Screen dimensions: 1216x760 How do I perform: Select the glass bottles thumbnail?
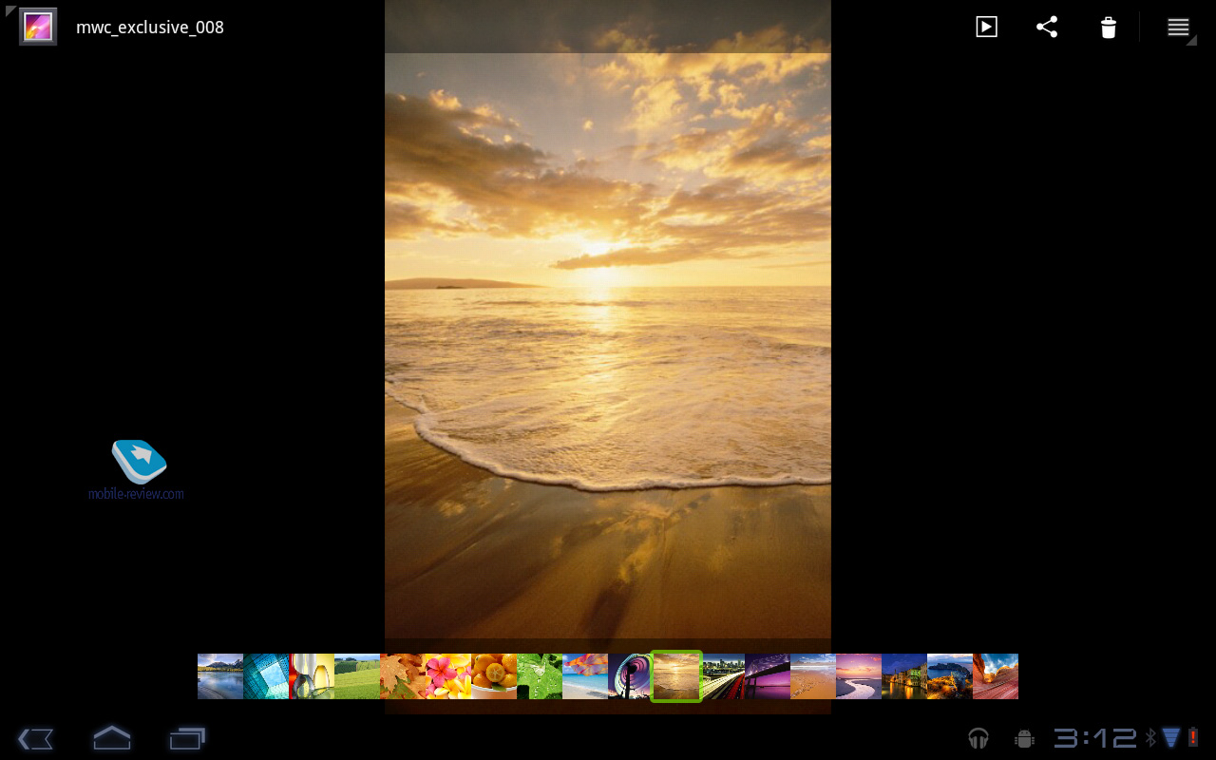coord(312,676)
